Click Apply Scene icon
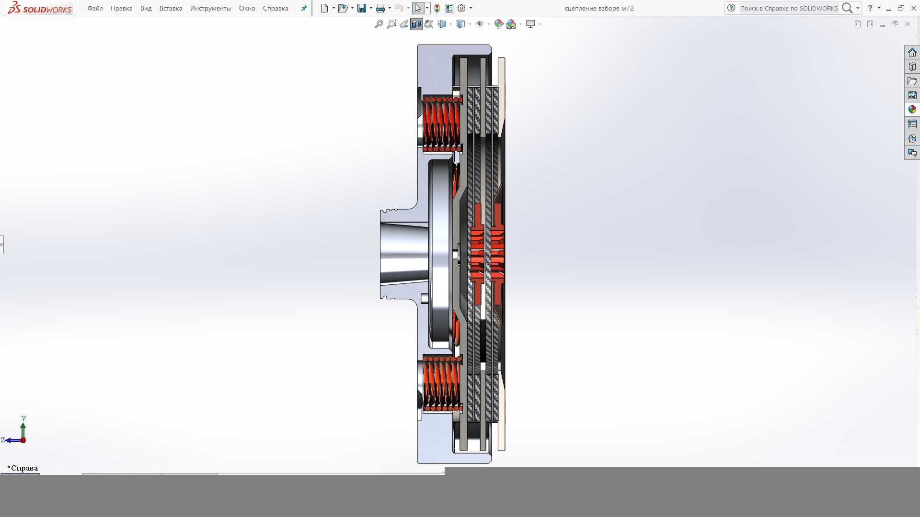Viewport: 920px width, 517px height. [511, 24]
